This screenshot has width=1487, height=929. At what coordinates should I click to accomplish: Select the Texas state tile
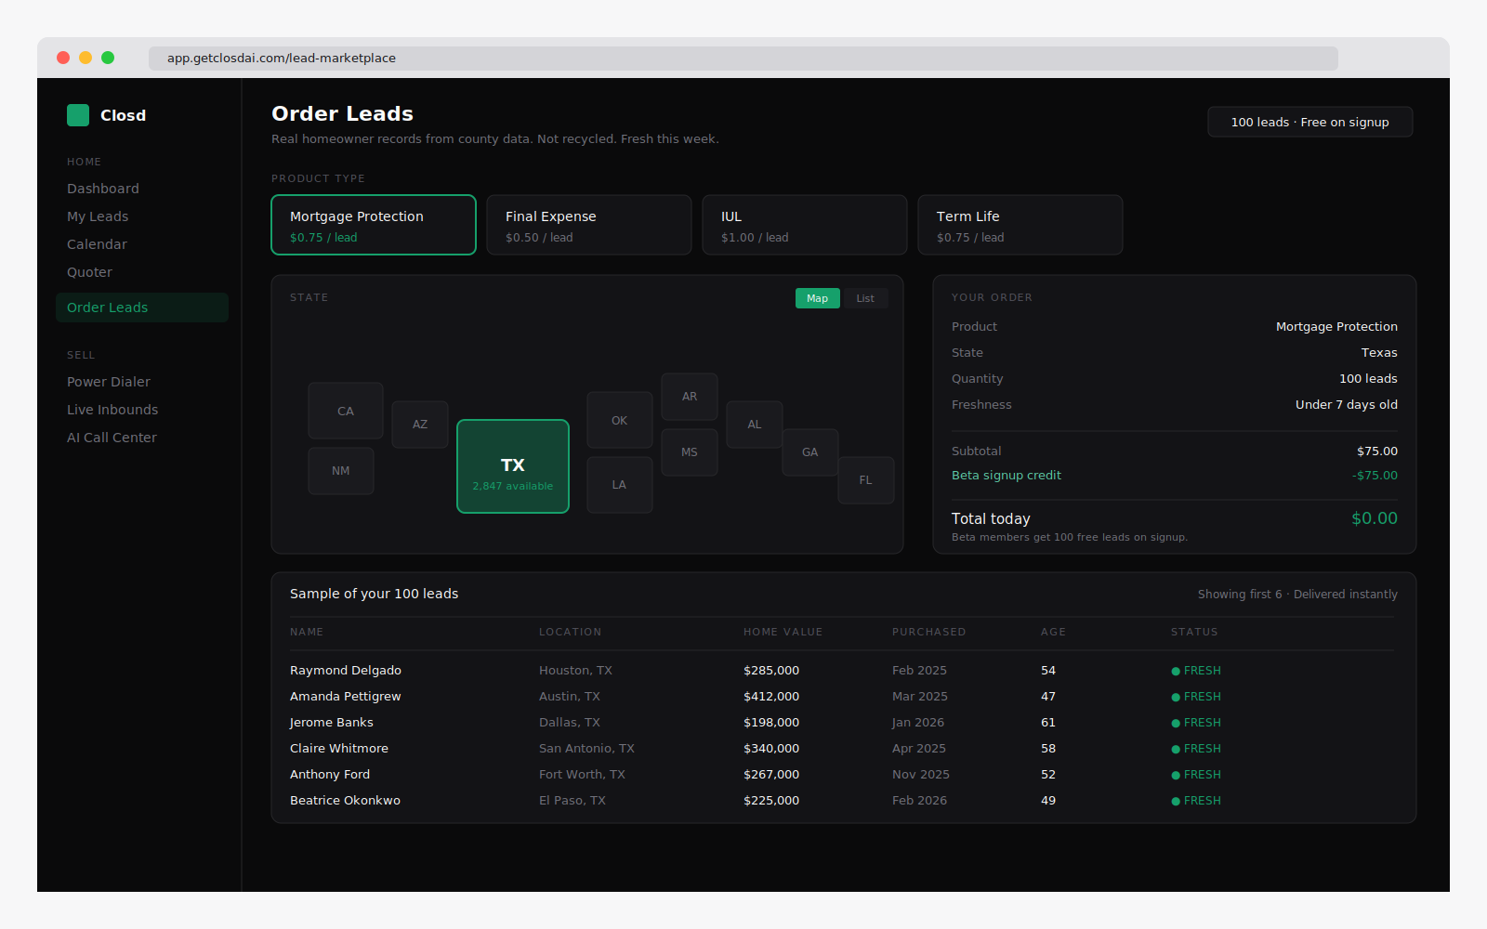click(512, 466)
